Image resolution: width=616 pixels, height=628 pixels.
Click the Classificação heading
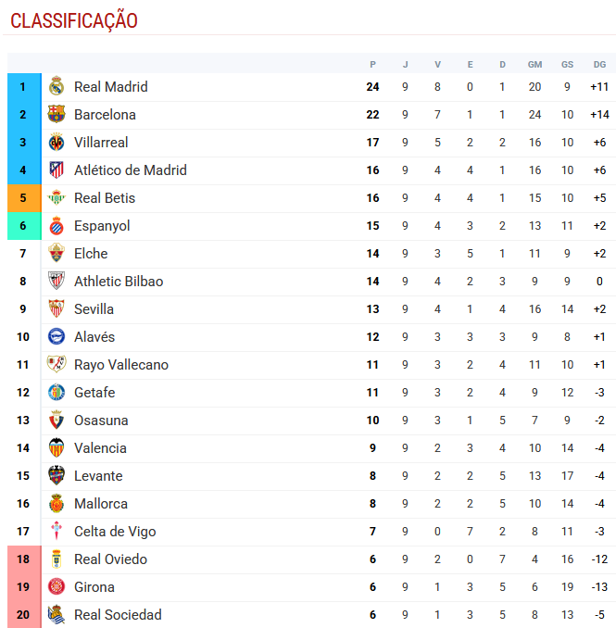pos(74,20)
